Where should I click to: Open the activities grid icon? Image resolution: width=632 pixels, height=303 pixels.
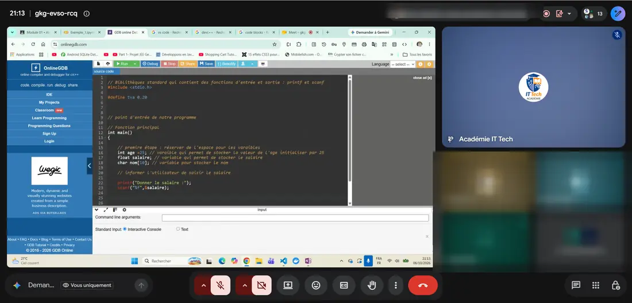click(x=596, y=285)
